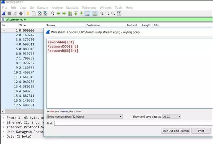
Task: Go forward with the right green arrow
Action: click(x=64, y=13)
